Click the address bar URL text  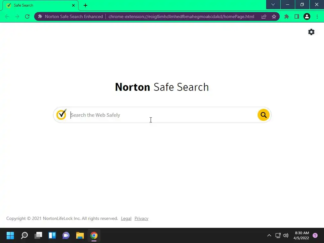(x=181, y=16)
